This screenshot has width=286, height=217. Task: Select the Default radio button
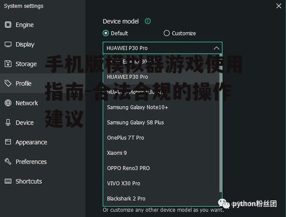[105, 33]
